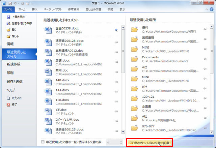This screenshot has width=216, height=148.
Task: Click the folder icon for 業務連絡
Action: 134,39
